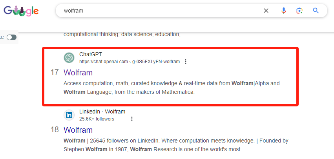The height and width of the screenshot is (159, 334).
Task: Click the LinkedIn favicon icon
Action: tap(69, 115)
